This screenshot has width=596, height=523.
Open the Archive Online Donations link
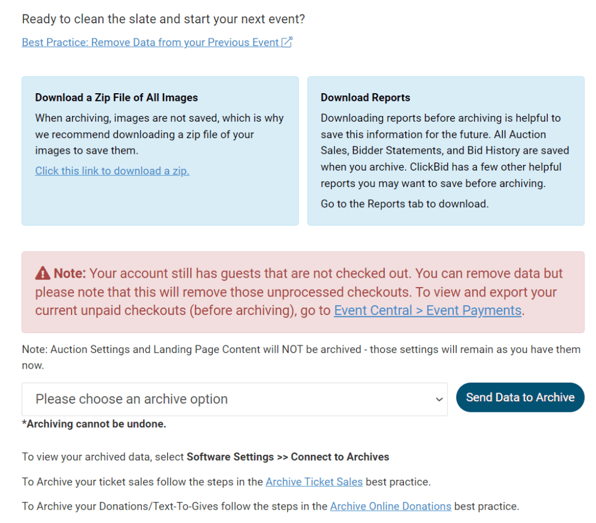click(x=391, y=506)
